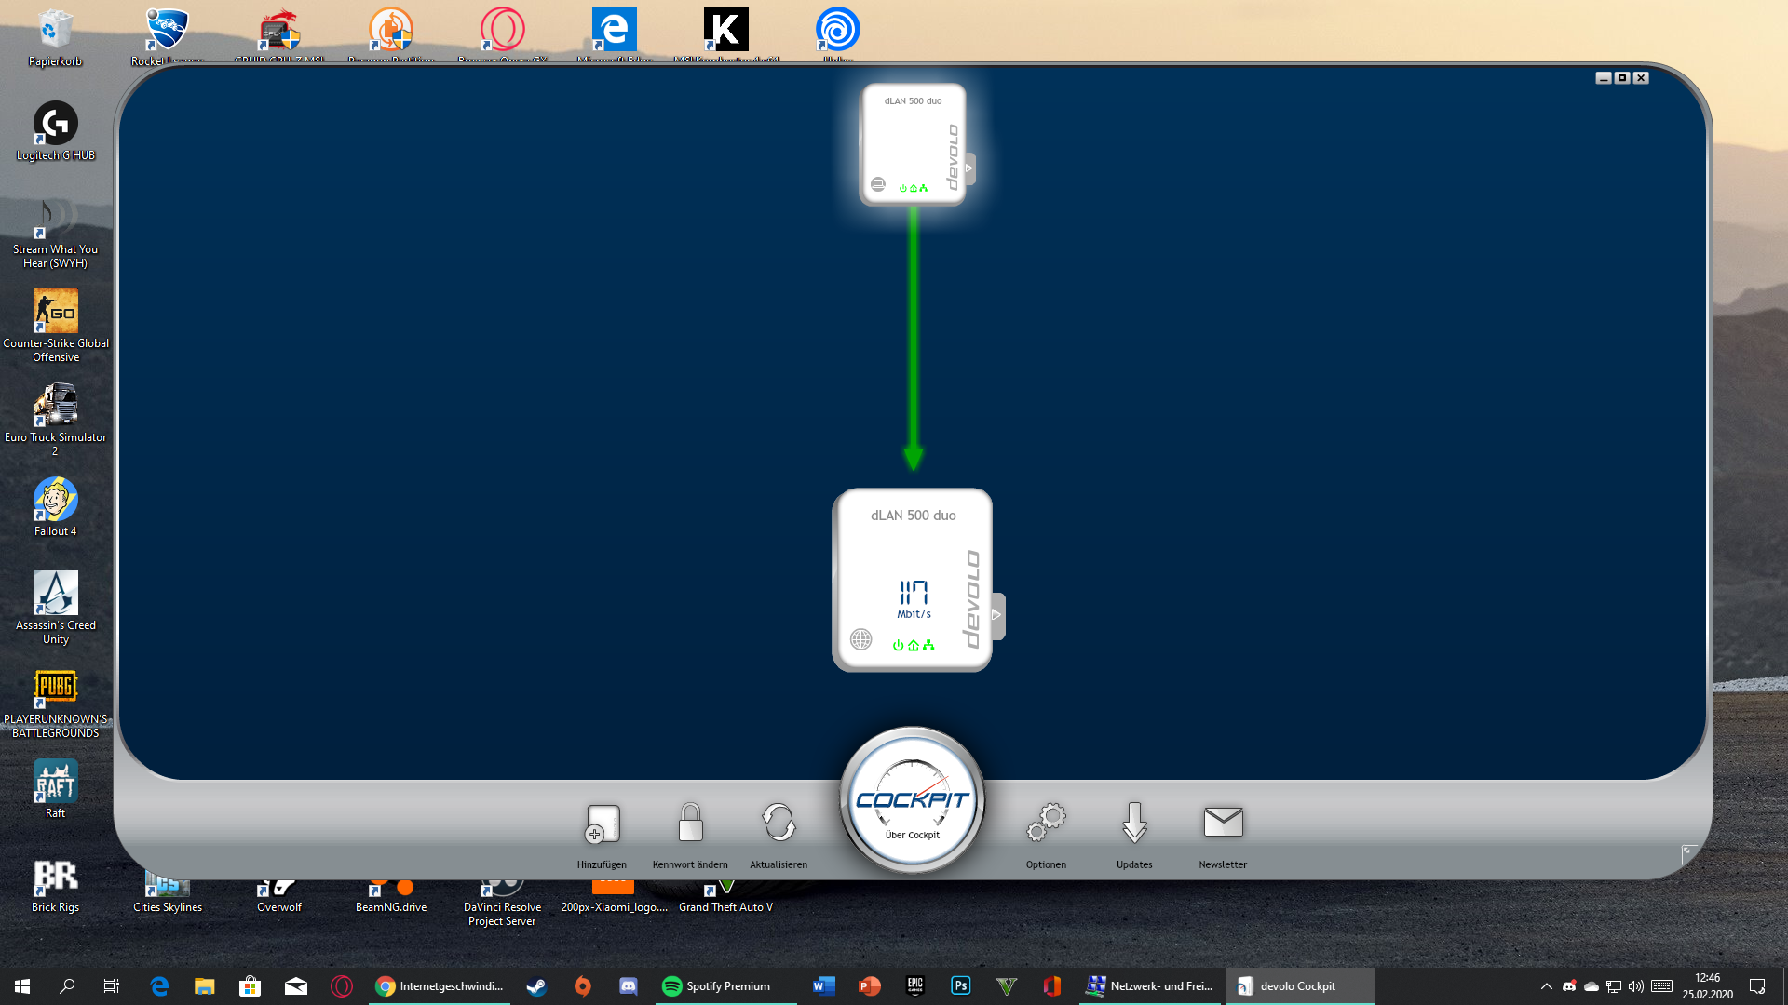The height and width of the screenshot is (1005, 1788).
Task: Open the Newsletter envelope icon
Action: 1223,824
